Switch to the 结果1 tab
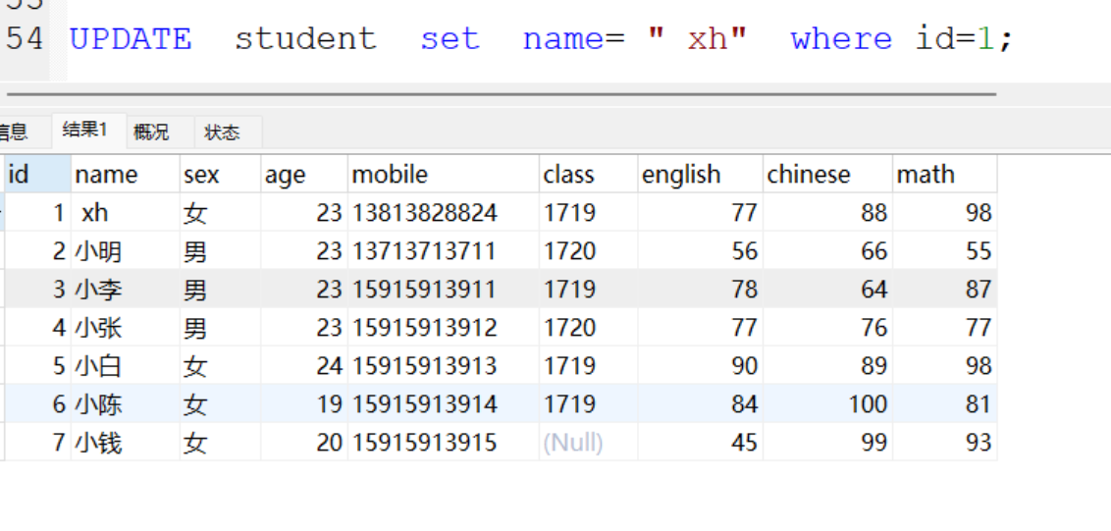This screenshot has height=531, width=1111. [x=86, y=132]
